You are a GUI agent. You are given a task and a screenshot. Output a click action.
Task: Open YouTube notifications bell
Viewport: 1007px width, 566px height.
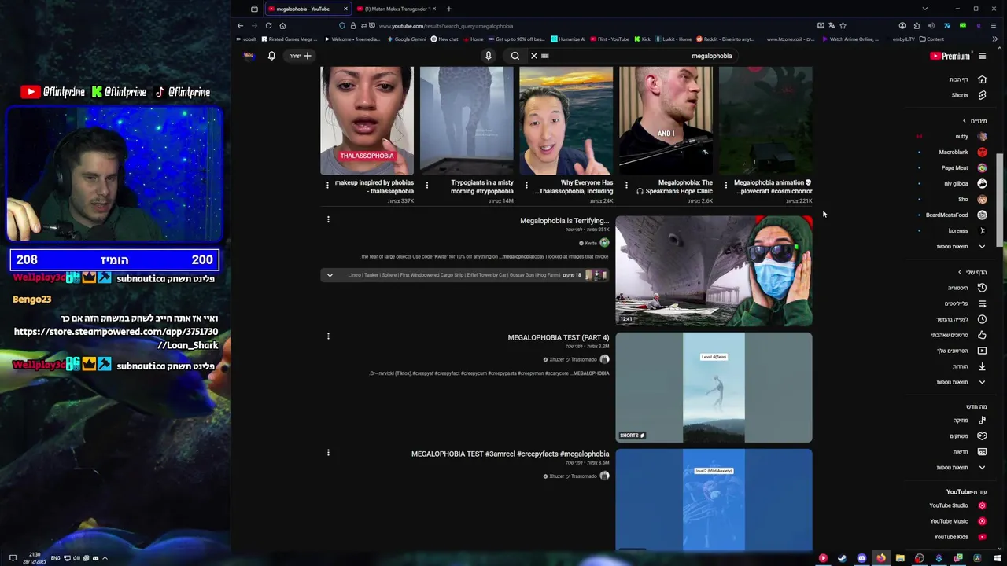tap(271, 56)
